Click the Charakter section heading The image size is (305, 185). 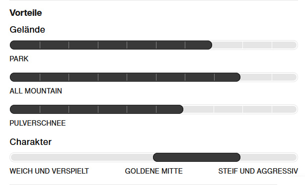click(30, 142)
